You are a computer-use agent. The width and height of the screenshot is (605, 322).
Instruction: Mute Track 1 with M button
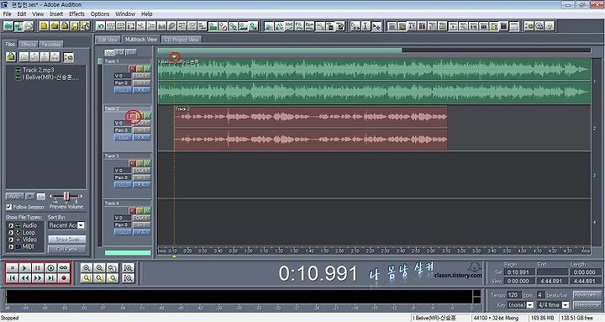[x=147, y=69]
